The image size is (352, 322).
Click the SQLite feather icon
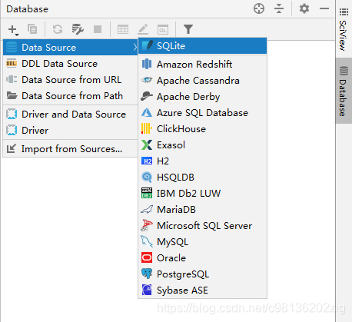tap(148, 46)
